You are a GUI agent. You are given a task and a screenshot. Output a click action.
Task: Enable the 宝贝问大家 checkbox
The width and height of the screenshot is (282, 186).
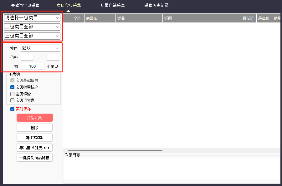tap(12, 100)
